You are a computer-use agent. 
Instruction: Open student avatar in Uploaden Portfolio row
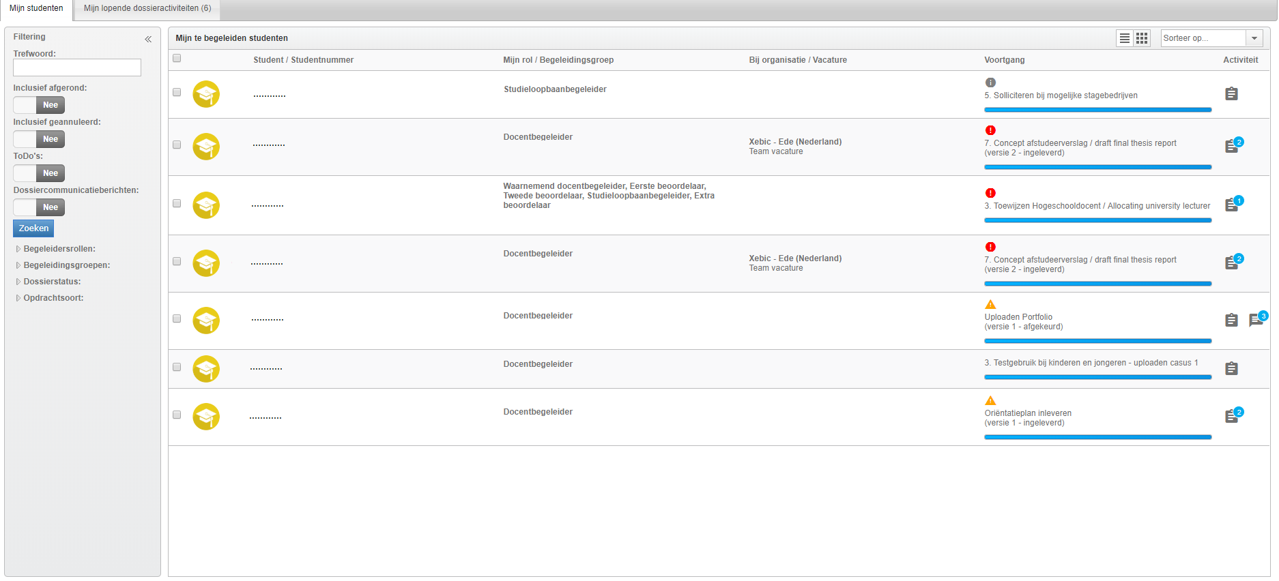click(206, 321)
